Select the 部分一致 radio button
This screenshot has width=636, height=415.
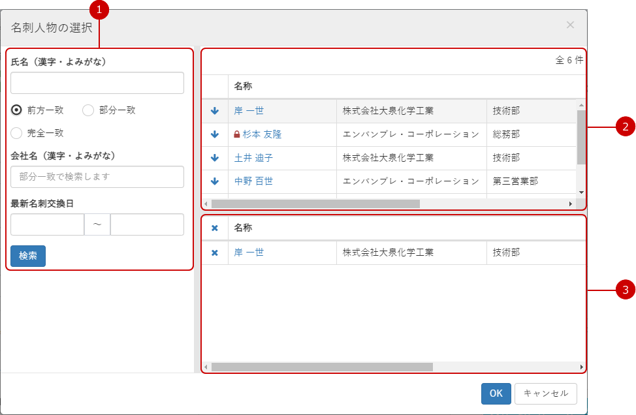(x=88, y=110)
